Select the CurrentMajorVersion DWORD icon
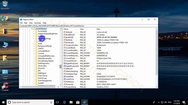This screenshot has width=188, height=105. tap(65, 53)
